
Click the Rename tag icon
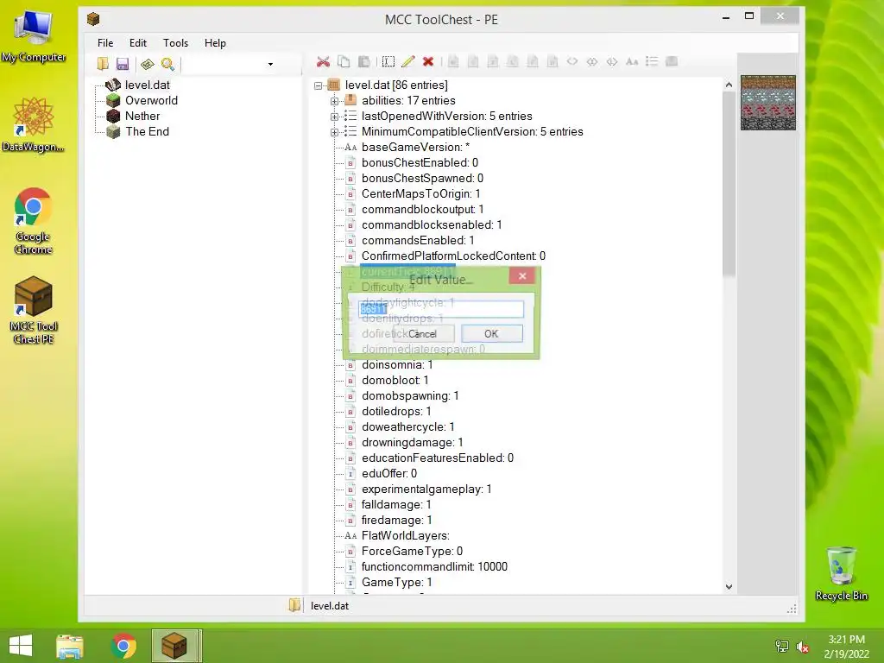(x=388, y=61)
